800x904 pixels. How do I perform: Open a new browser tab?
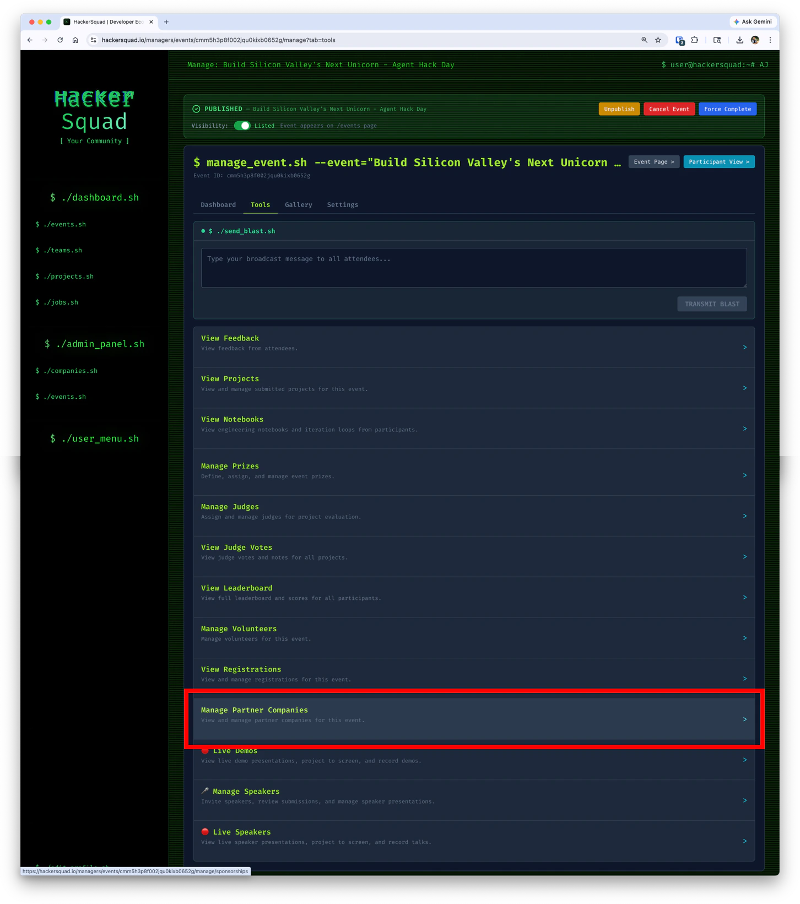(x=166, y=22)
